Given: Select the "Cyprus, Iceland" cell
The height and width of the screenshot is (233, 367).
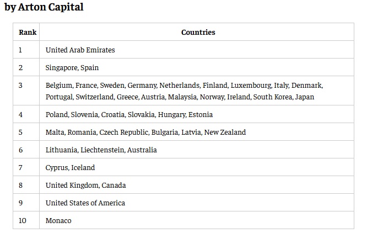Looking at the screenshot, I should [x=70, y=168].
